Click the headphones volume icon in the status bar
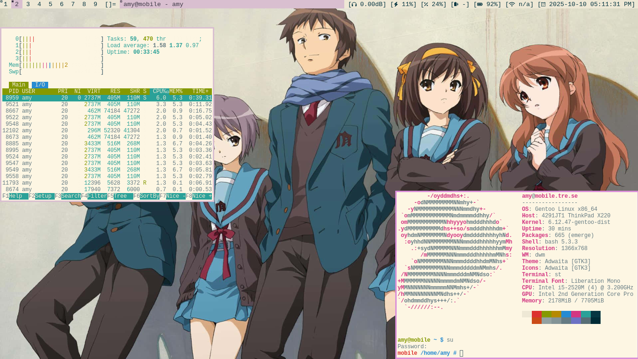The width and height of the screenshot is (638, 359). coord(353,4)
